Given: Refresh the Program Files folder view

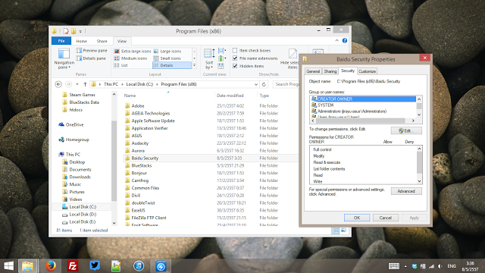Looking at the screenshot, I should tap(264, 84).
